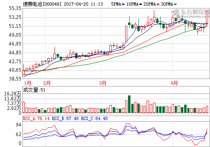This screenshot has height=147, width=210.
Task: Click the RSI_A:76.14 indicator label
Action: coord(36,118)
